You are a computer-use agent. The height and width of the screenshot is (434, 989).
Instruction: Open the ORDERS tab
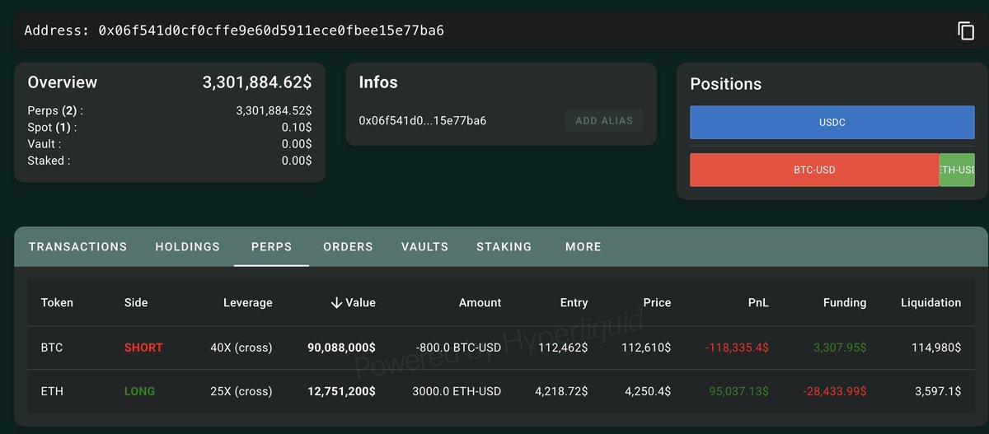pos(348,246)
